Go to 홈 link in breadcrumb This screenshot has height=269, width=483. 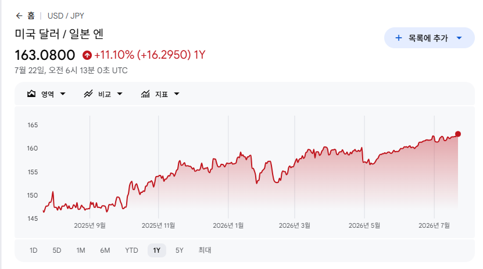tap(31, 16)
